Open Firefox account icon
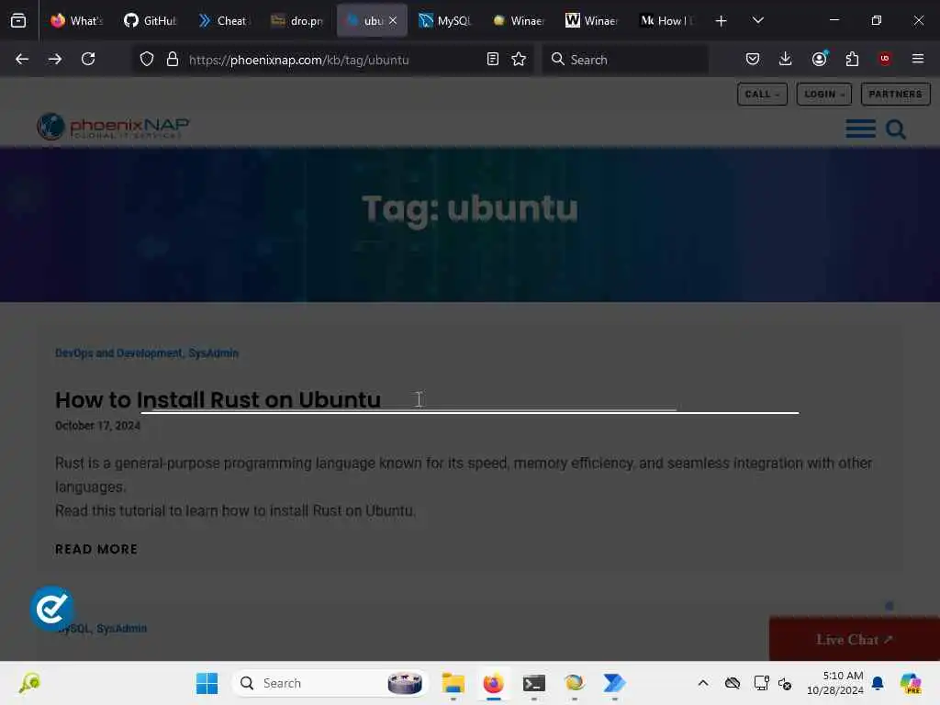Viewport: 940px width, 705px height. click(x=820, y=59)
